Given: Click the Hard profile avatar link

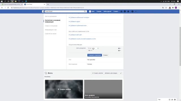Looking at the screenshot, I should (92, 12).
